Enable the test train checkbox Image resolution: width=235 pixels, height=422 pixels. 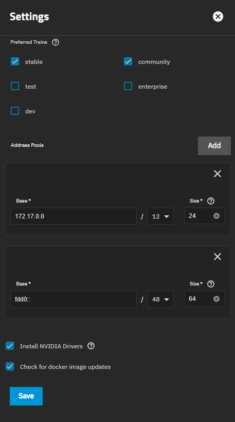point(15,86)
